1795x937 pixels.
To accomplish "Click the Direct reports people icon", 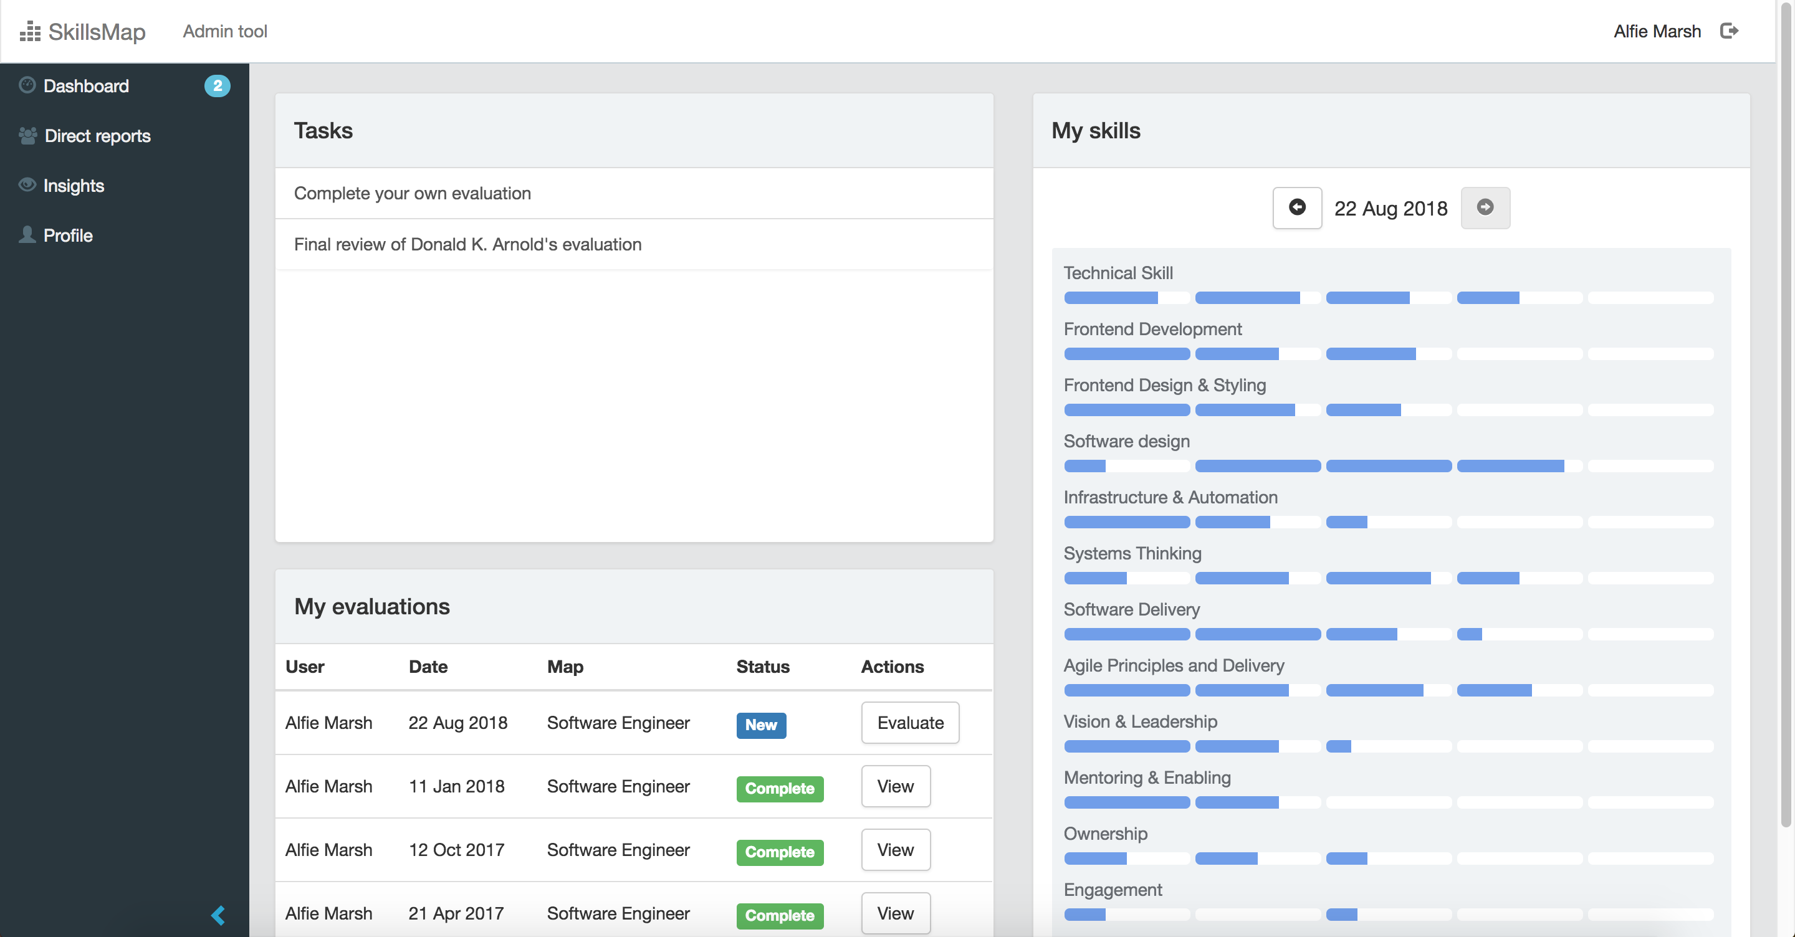I will coord(28,135).
